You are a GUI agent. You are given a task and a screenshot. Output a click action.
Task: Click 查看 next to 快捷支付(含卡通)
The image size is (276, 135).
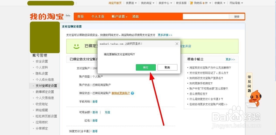[95, 131]
